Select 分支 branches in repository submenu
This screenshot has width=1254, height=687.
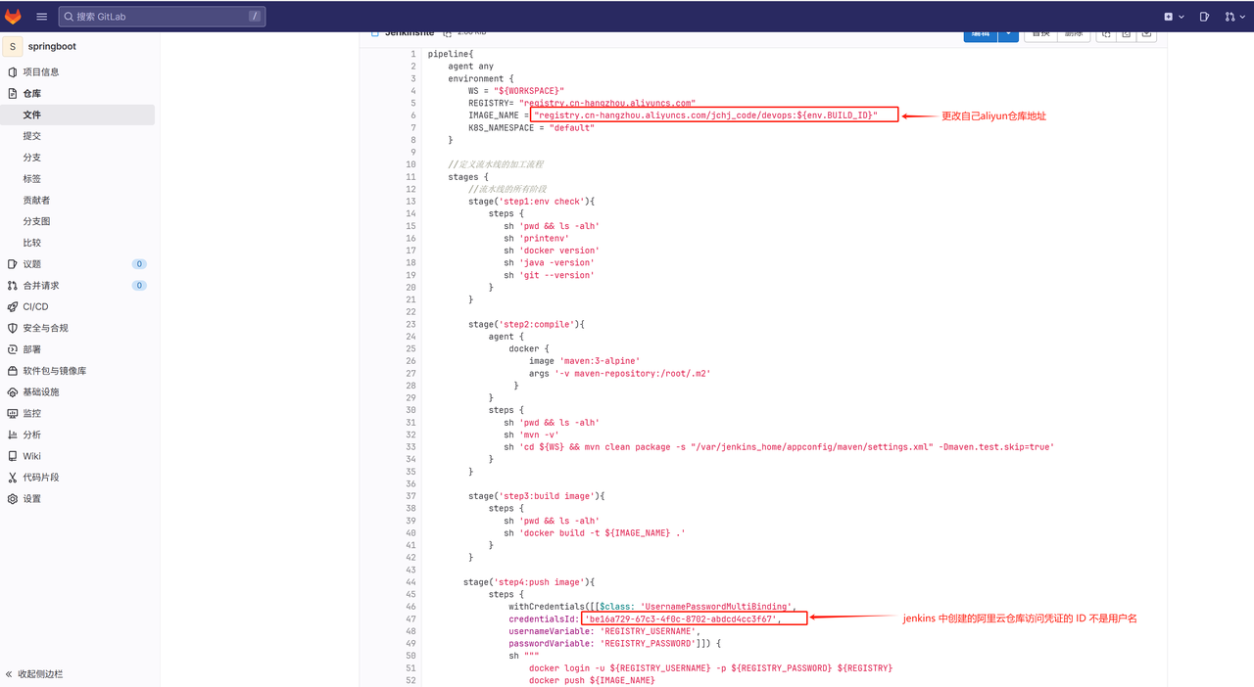coord(32,158)
